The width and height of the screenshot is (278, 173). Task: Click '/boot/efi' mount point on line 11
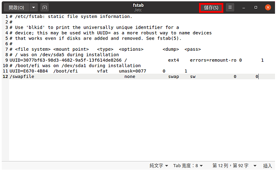coord(65,71)
